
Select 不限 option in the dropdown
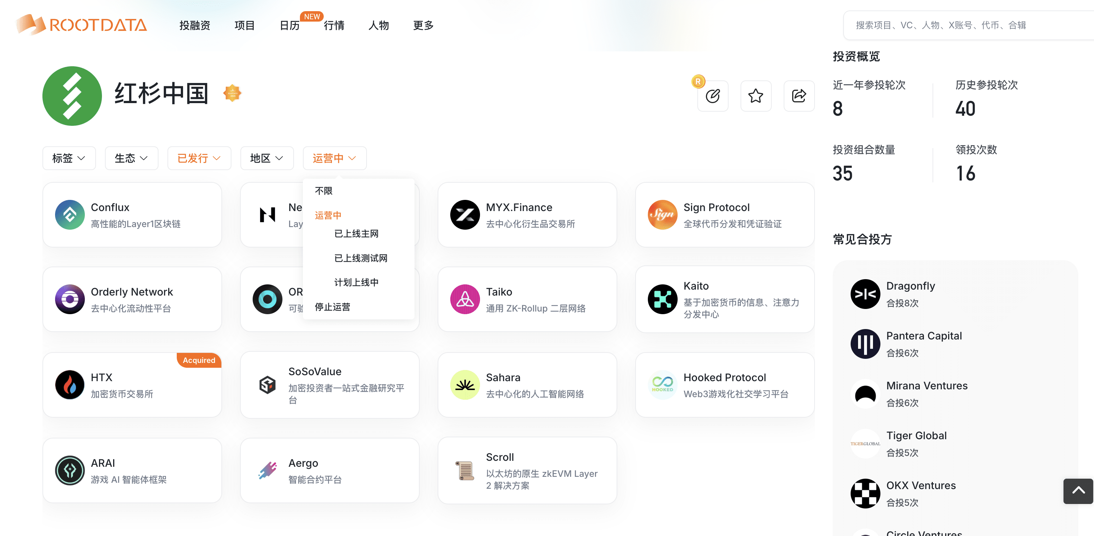323,191
